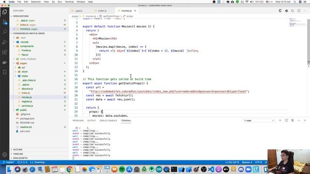Switch to the index.js editor tab
Image resolution: width=310 pixels, height=174 pixels.
click(102, 11)
